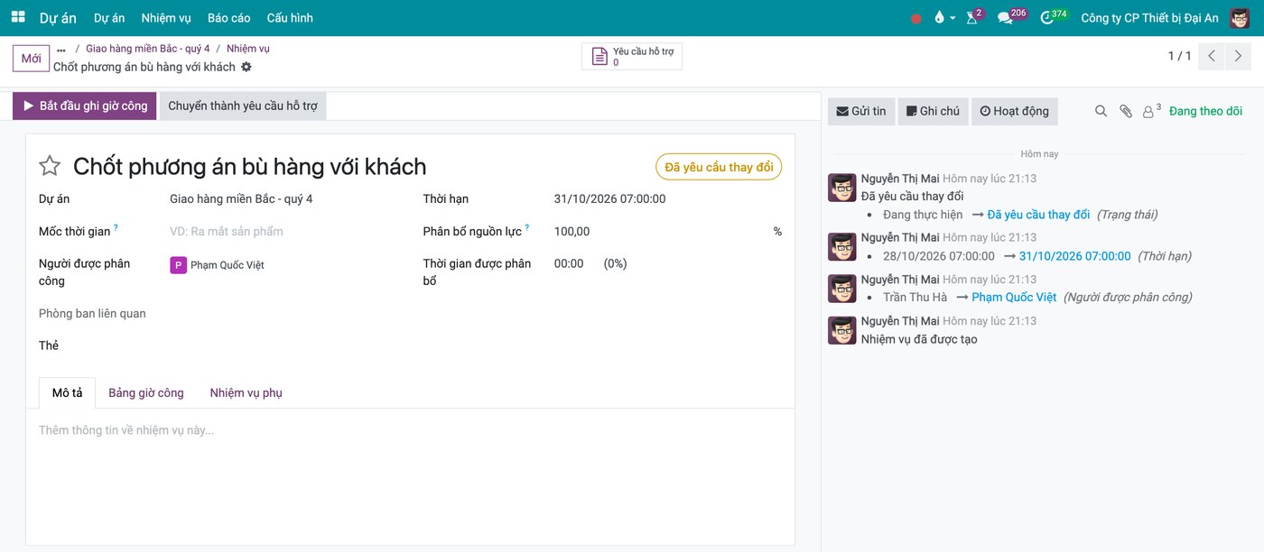Open the Đã yêu cầu thay đổi status badge
The image size is (1264, 552).
click(719, 167)
